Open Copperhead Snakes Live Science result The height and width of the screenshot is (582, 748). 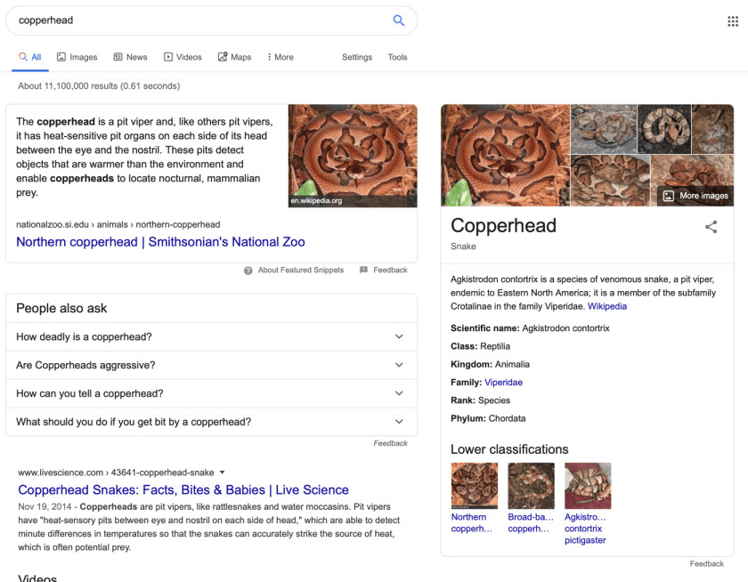pos(183,489)
